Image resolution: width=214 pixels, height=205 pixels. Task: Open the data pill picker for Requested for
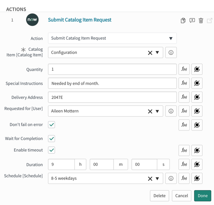click(x=197, y=111)
